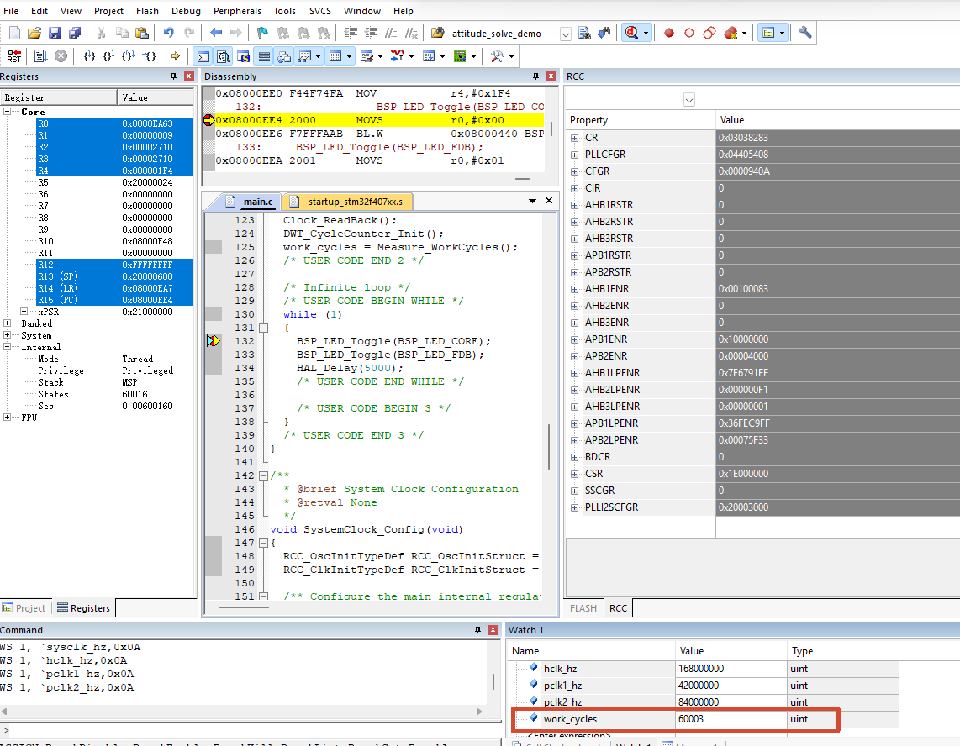Click the Start/Stop Debug Session icon
Image resolution: width=960 pixels, height=746 pixels.
click(x=631, y=33)
